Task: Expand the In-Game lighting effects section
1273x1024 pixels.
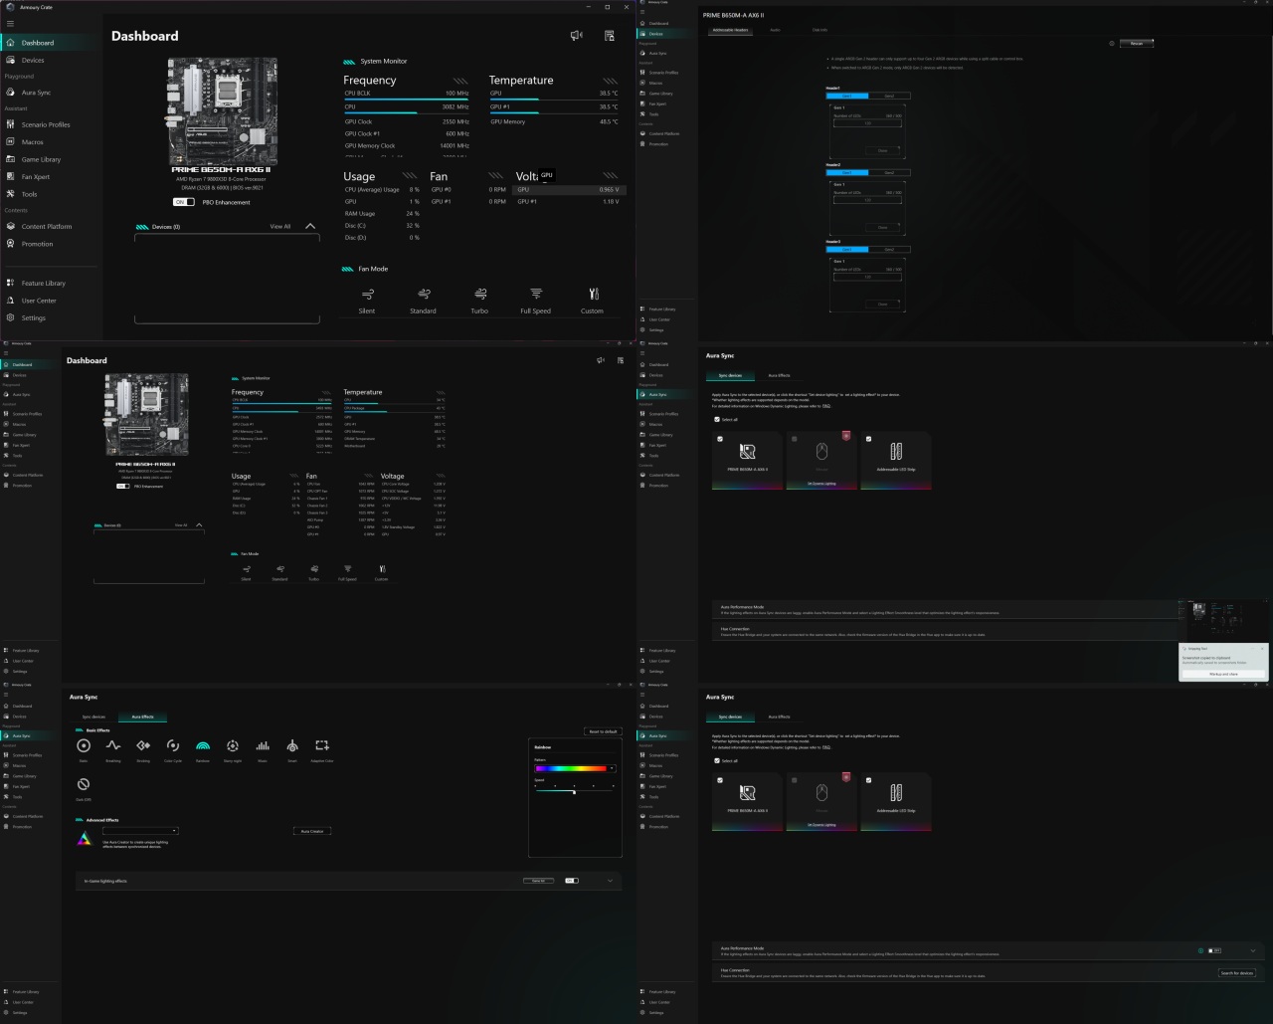Action: (x=610, y=881)
